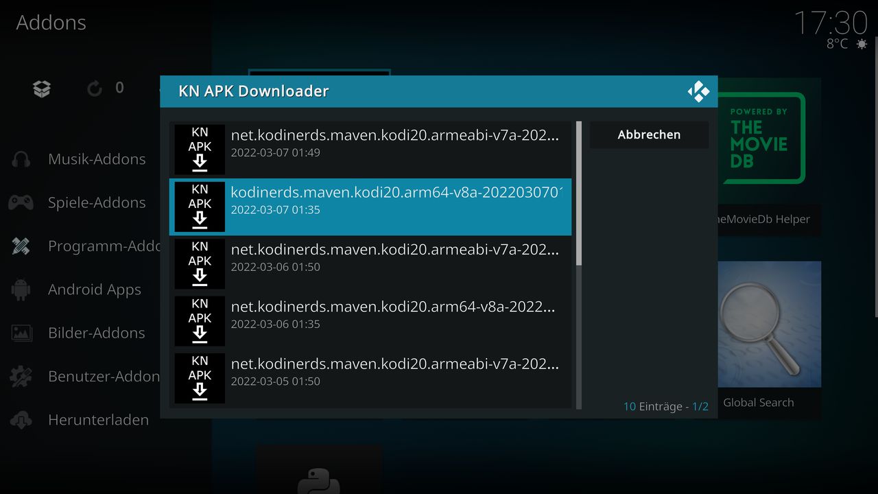Image resolution: width=878 pixels, height=494 pixels.
Task: Open Spiele-Addons in the sidebar
Action: click(97, 202)
